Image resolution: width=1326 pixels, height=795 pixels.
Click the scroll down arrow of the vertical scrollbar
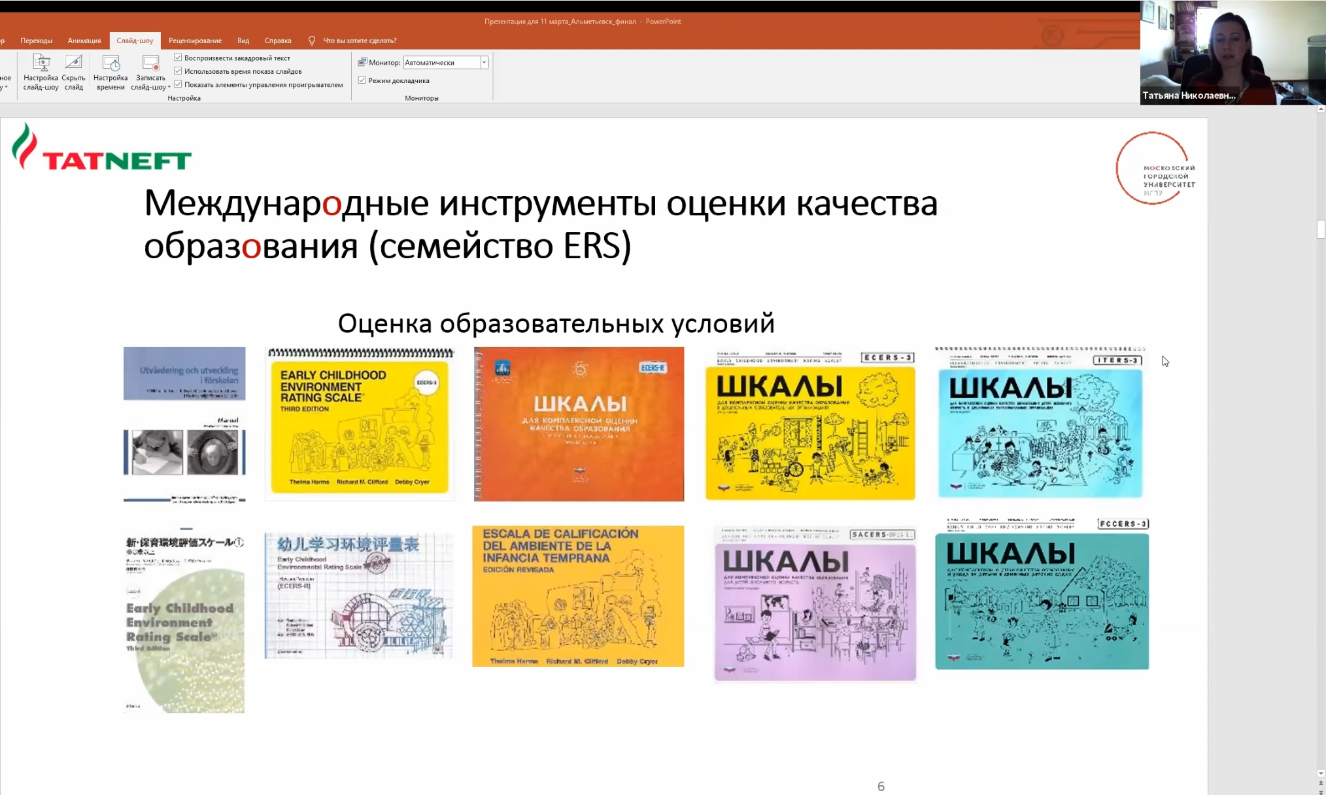tap(1320, 773)
